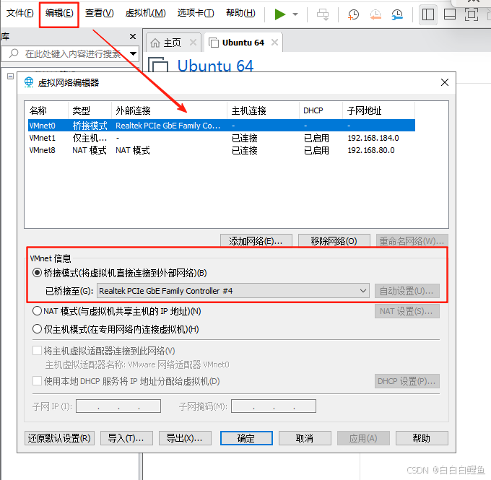
Task: Select the VMnet1 network row
Action: 222,138
